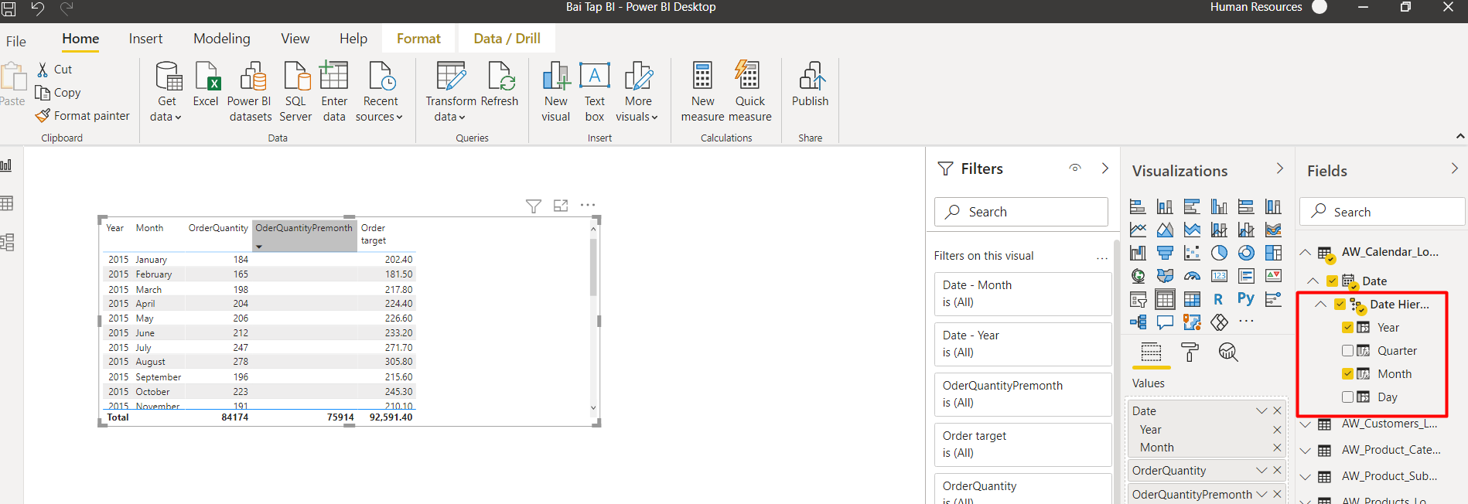The width and height of the screenshot is (1468, 504).
Task: Open the File menu
Action: tap(16, 41)
